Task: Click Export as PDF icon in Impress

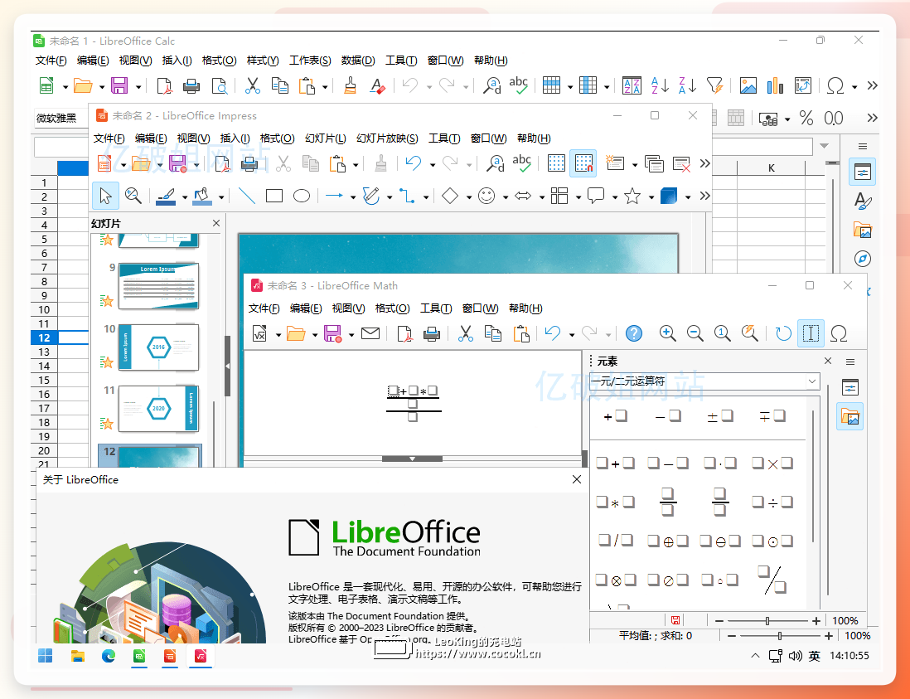Action: click(x=223, y=163)
